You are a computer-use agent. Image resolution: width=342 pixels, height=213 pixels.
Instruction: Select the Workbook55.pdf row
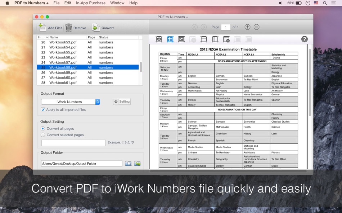click(x=88, y=52)
